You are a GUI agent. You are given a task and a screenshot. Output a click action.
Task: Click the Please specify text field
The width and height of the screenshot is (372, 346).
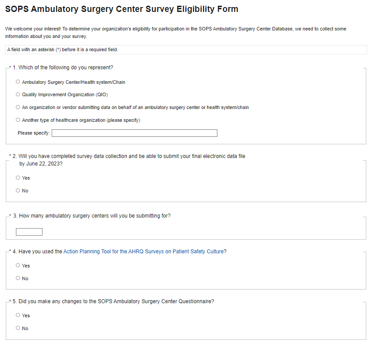click(x=134, y=133)
